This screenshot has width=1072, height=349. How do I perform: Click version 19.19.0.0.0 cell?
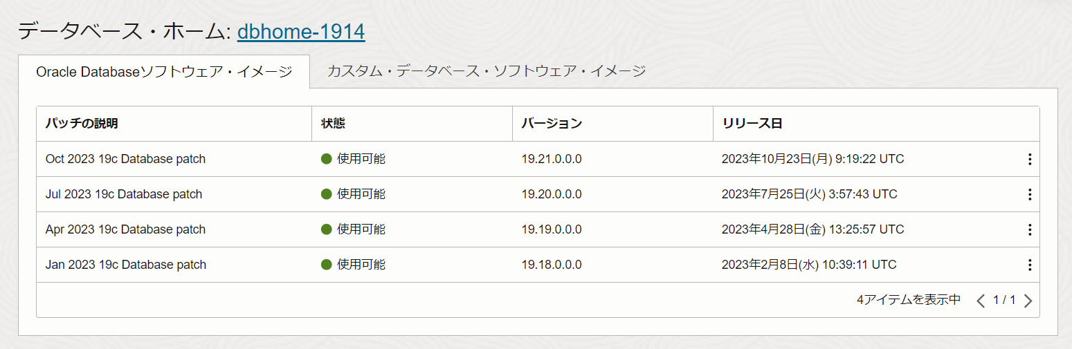[552, 229]
